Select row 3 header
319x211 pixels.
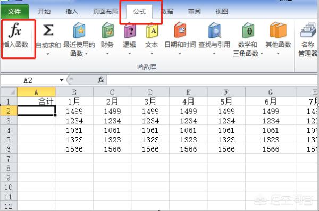click(x=9, y=121)
